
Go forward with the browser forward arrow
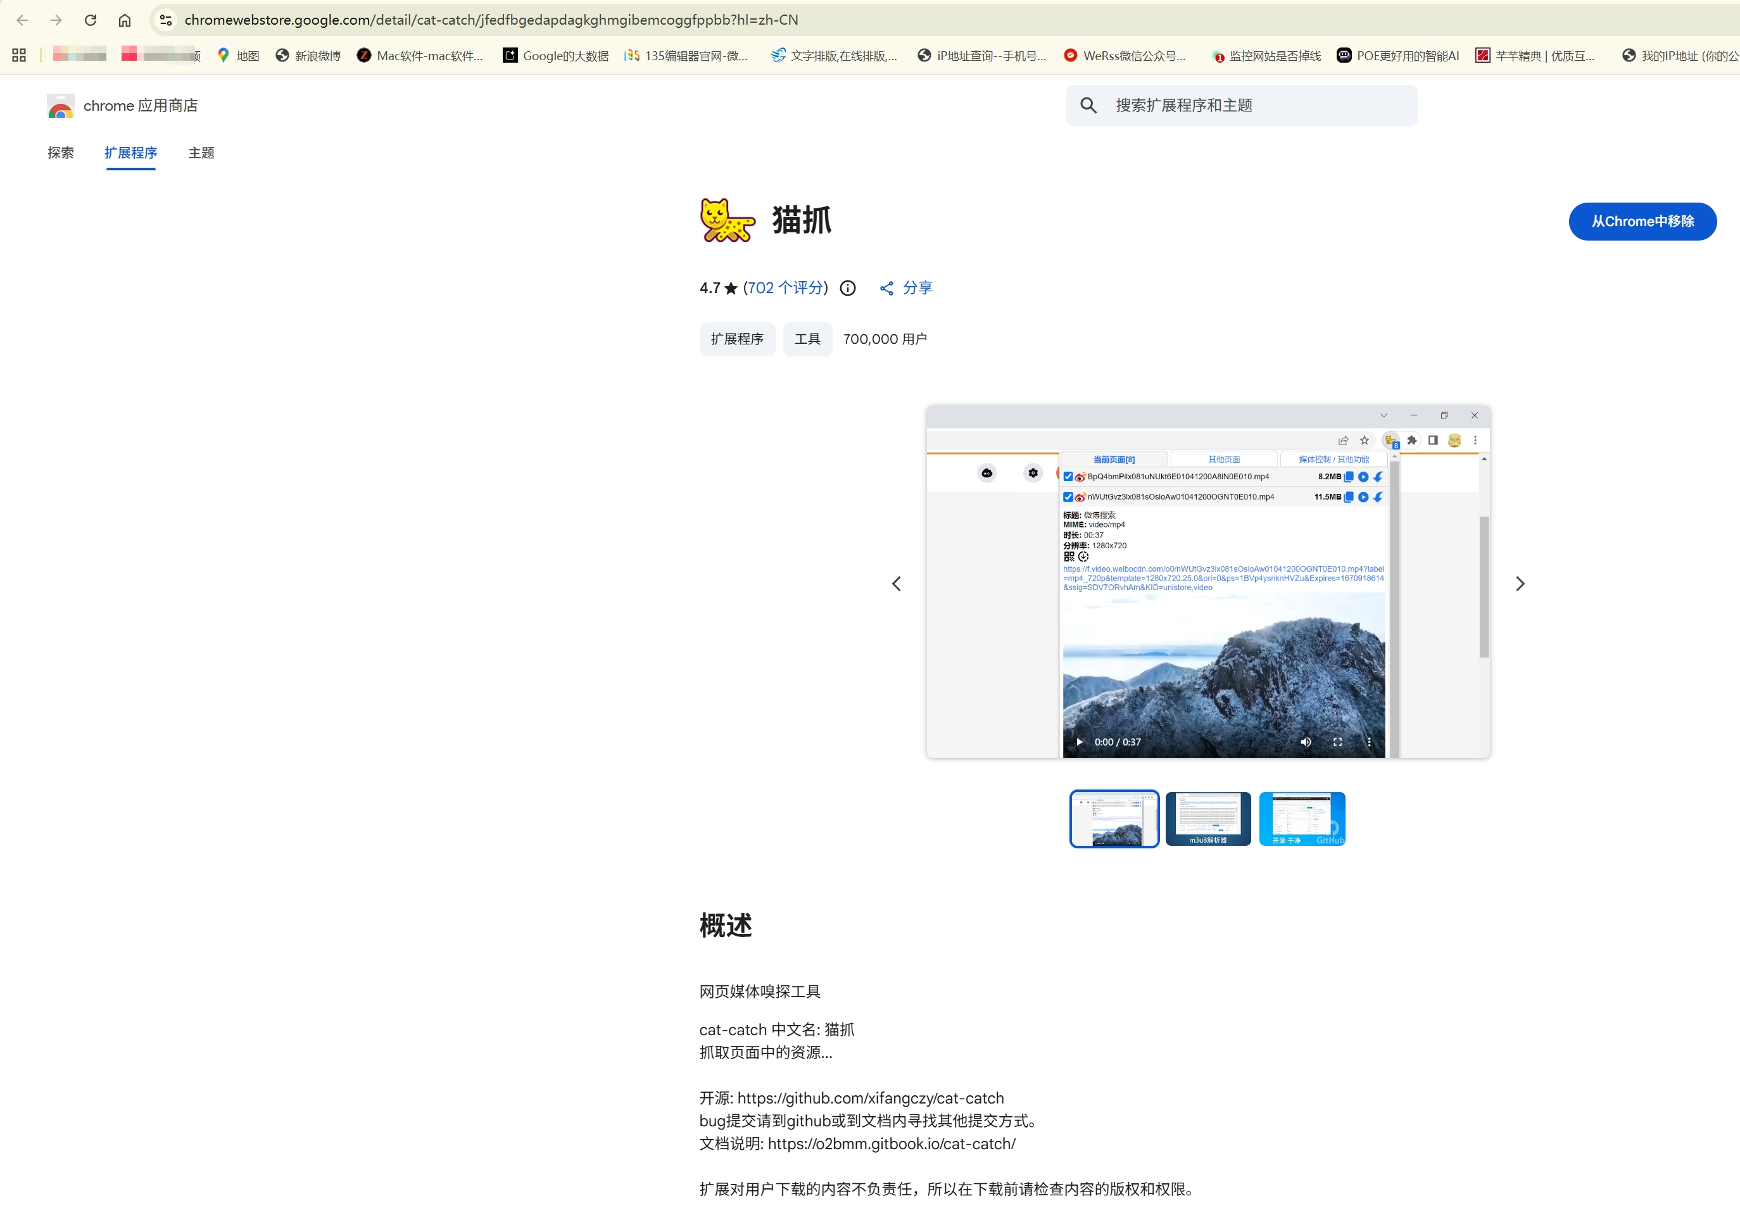[56, 20]
